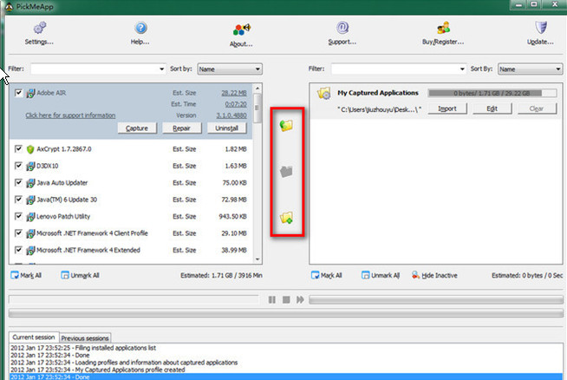This screenshot has width=567, height=380.
Task: Click the Capture button for Adobe AIR
Action: point(137,128)
